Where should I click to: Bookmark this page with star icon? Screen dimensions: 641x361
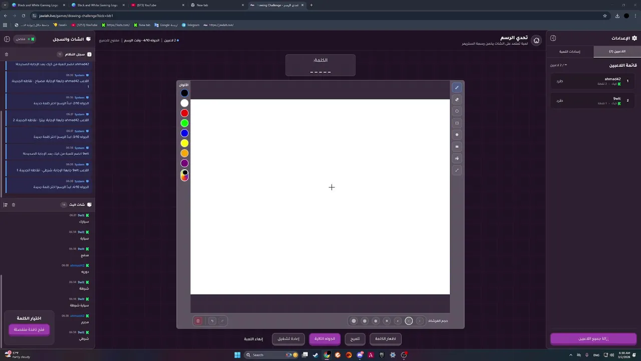point(605,16)
